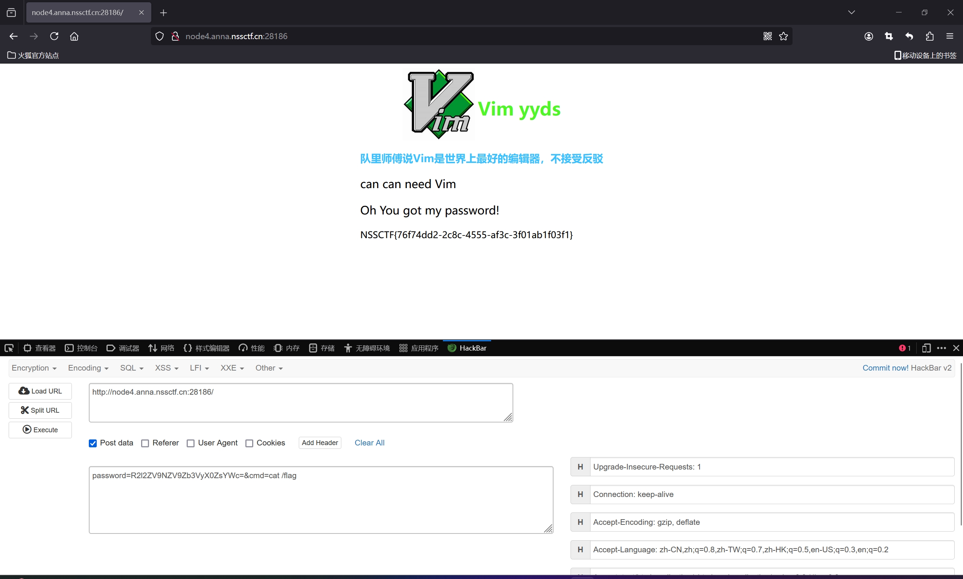
Task: Open 移动设备上的书签 mobile bookmarks
Action: click(925, 55)
